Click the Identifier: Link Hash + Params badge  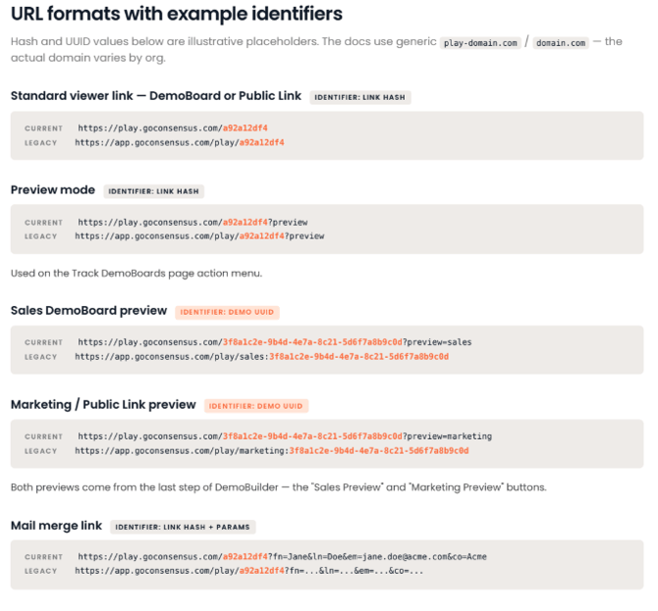[183, 527]
